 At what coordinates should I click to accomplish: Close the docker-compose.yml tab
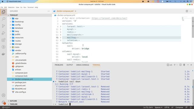[75, 11]
